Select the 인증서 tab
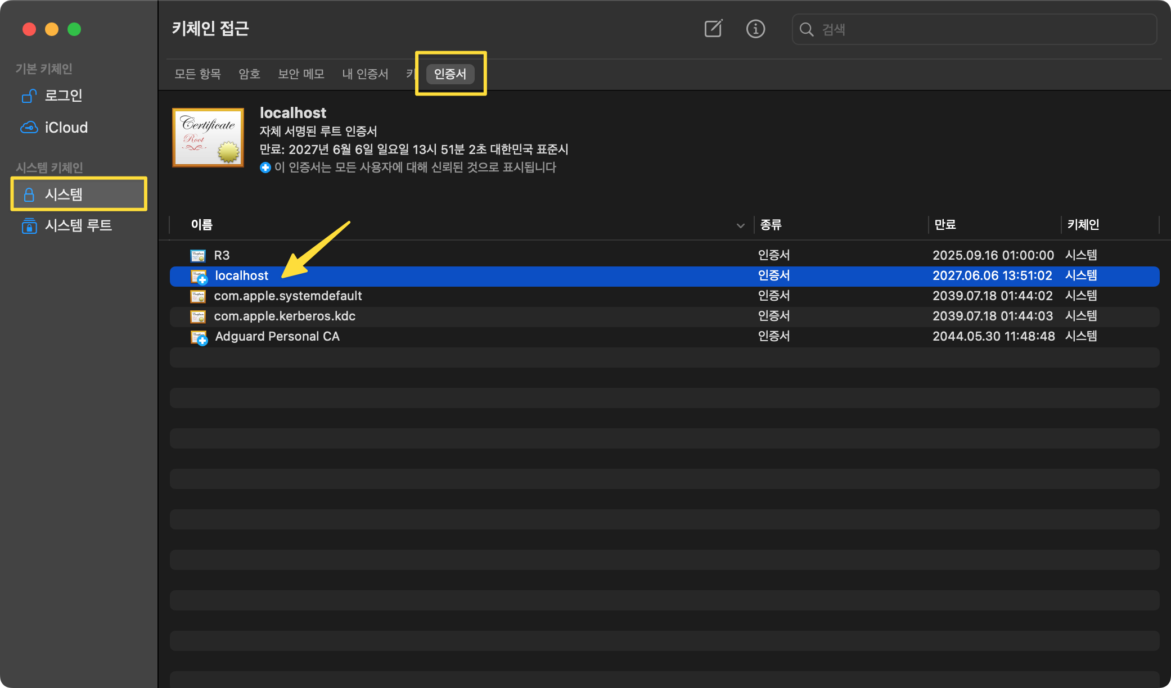This screenshot has height=688, width=1171. click(x=450, y=74)
